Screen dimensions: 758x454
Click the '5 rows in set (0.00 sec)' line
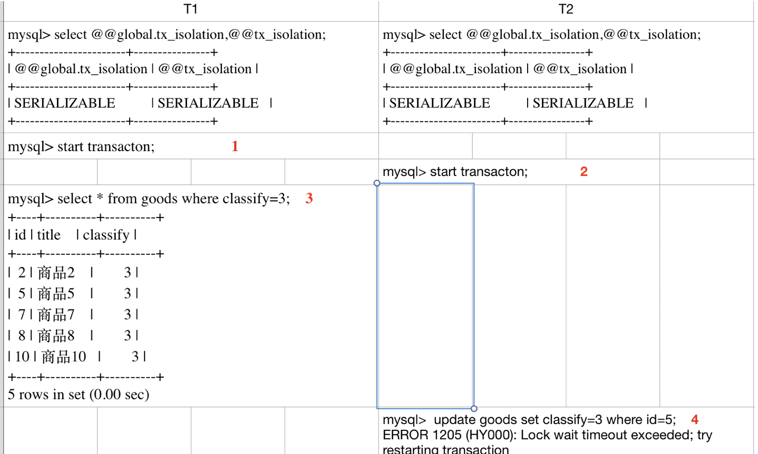[x=79, y=394]
